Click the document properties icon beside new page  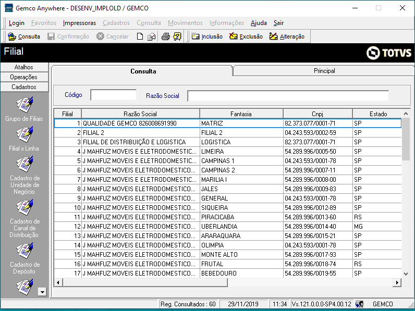point(151,36)
